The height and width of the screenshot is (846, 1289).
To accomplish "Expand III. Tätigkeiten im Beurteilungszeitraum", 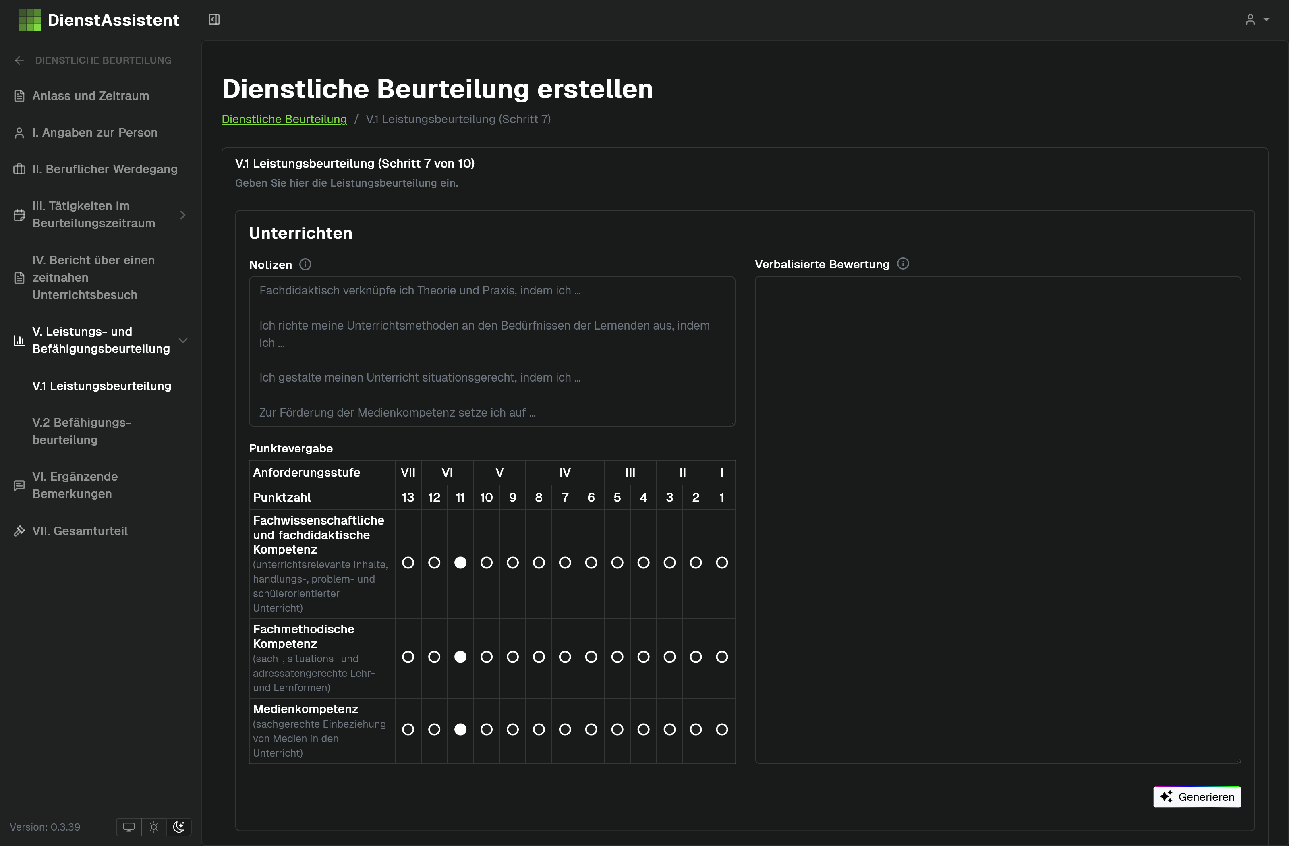I will point(182,215).
